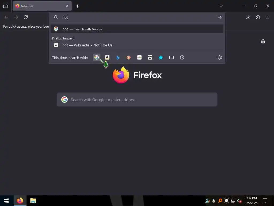Open search settings gear in dropdown
Screen dimensions: 274x206
(x=220, y=57)
